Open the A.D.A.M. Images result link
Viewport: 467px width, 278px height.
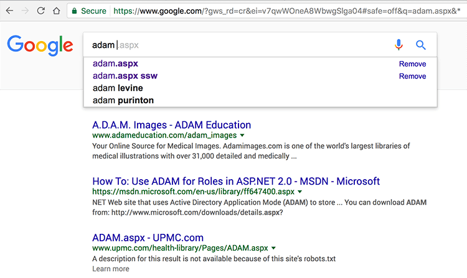[171, 124]
